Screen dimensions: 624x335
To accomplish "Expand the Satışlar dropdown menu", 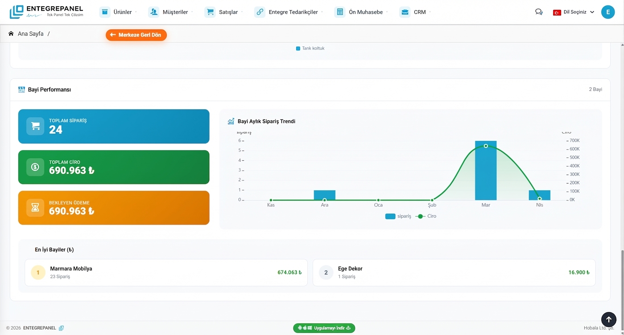I will point(228,12).
